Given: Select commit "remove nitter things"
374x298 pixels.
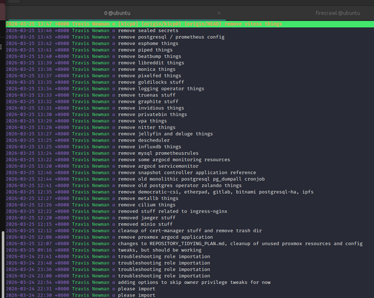Looking at the screenshot, I should tap(190, 127).
